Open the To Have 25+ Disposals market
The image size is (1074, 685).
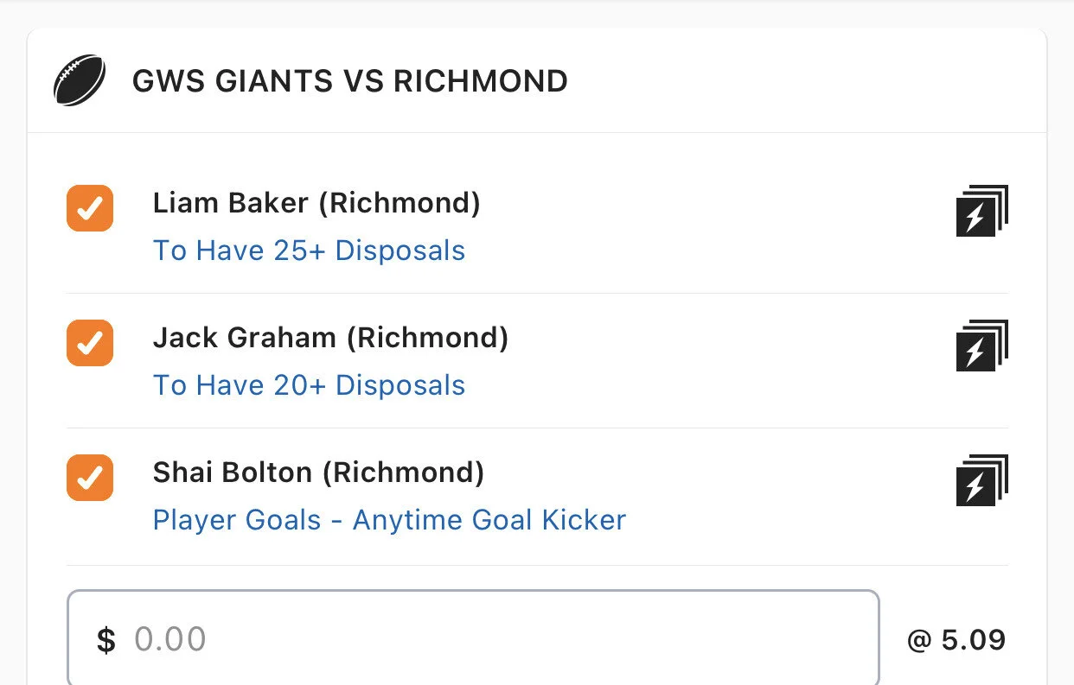(309, 251)
